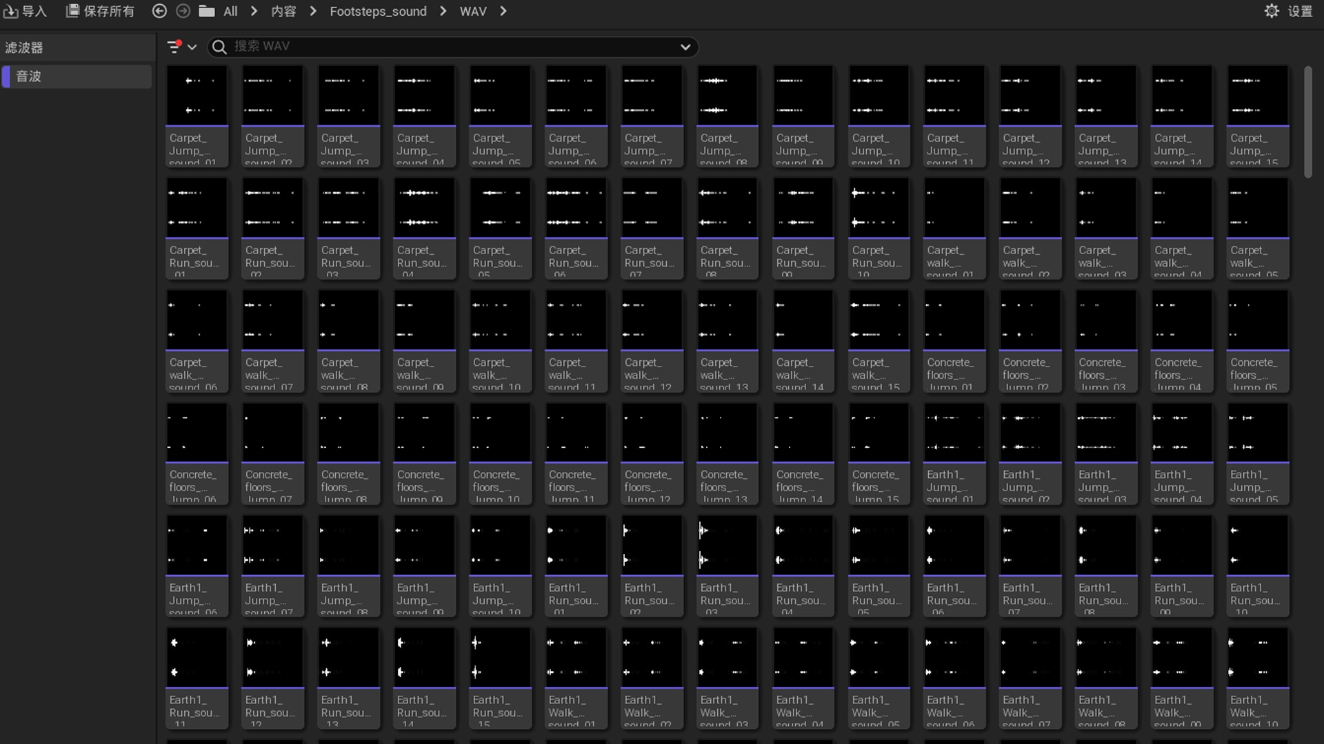The height and width of the screenshot is (744, 1324).
Task: Click inside the 搜索 WAV search field
Action: coord(414,47)
